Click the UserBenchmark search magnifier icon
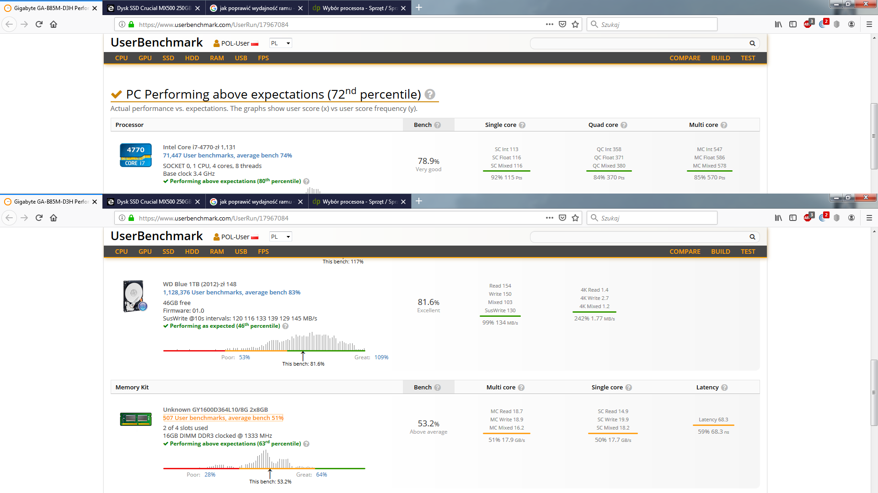The height and width of the screenshot is (493, 878). coord(752,43)
